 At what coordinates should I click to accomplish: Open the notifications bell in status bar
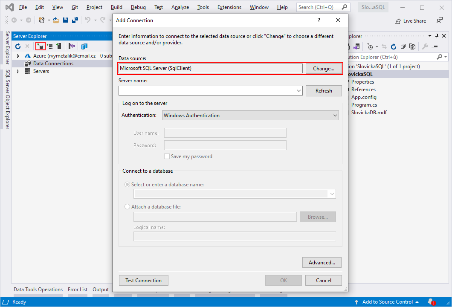pyautogui.click(x=431, y=302)
